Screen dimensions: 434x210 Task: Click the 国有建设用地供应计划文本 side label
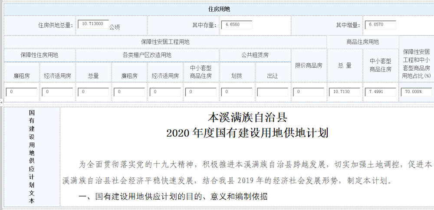point(32,157)
